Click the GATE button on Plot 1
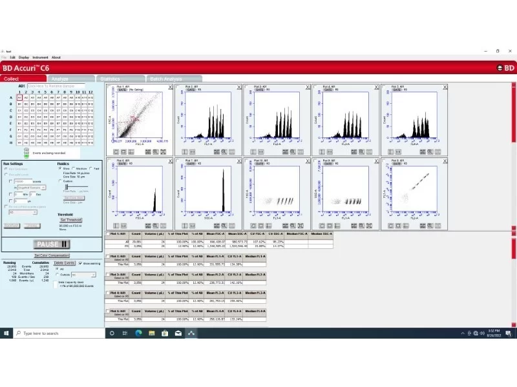The image size is (517, 387). 122,90
